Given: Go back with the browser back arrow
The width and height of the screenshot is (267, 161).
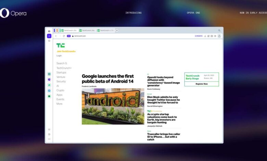Looking at the screenshot, I should [56, 36].
